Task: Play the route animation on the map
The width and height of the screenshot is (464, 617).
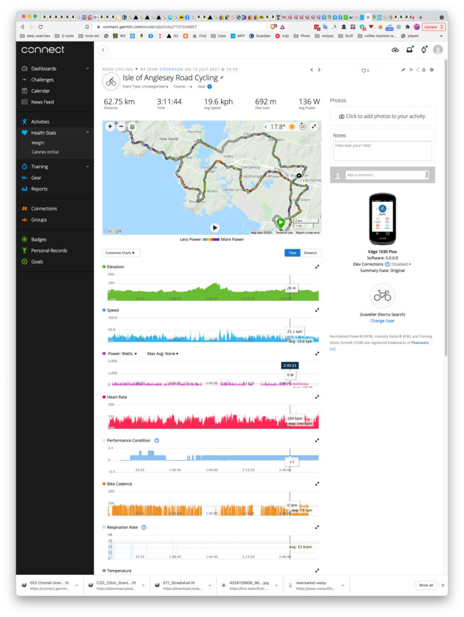Action: (x=215, y=227)
